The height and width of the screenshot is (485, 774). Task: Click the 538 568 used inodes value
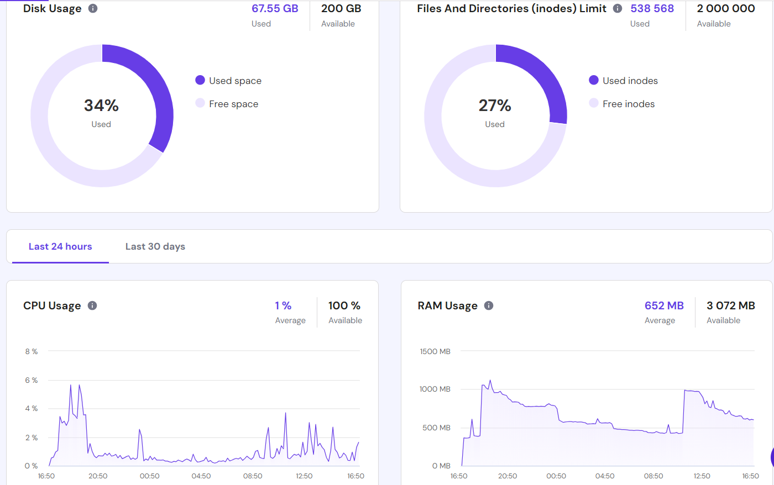pyautogui.click(x=652, y=8)
